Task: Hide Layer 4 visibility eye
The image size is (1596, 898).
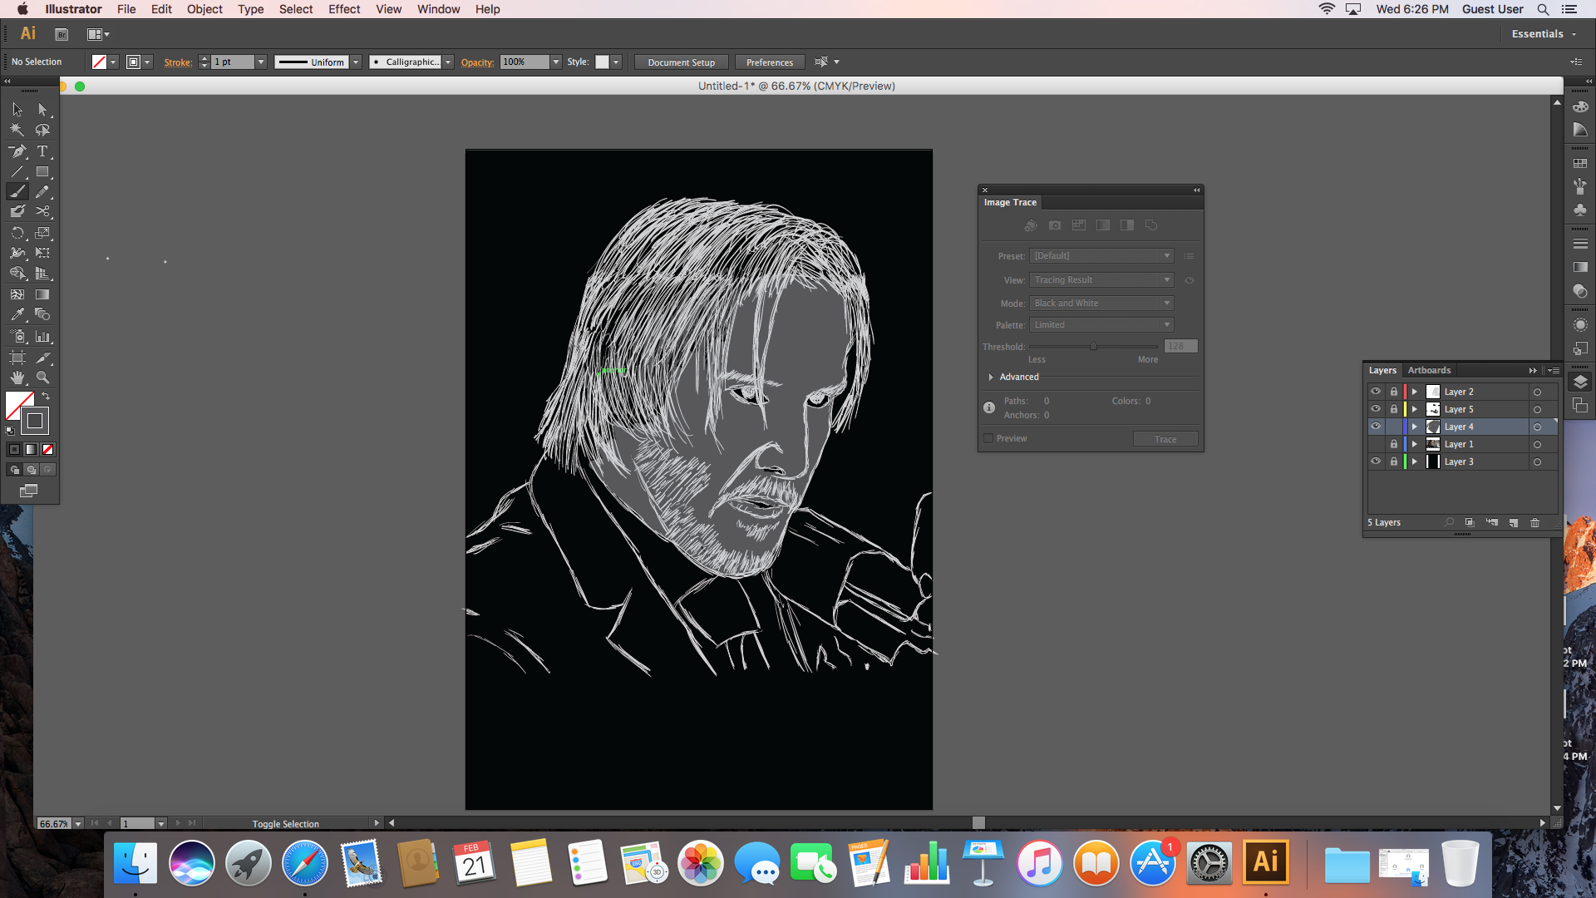Action: point(1377,427)
